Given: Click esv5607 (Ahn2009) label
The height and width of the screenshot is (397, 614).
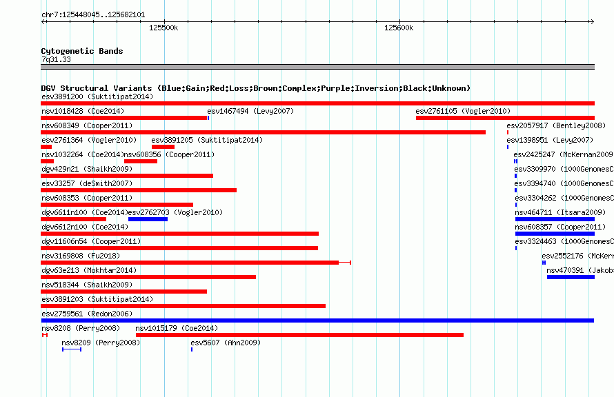Looking at the screenshot, I should coord(226,343).
